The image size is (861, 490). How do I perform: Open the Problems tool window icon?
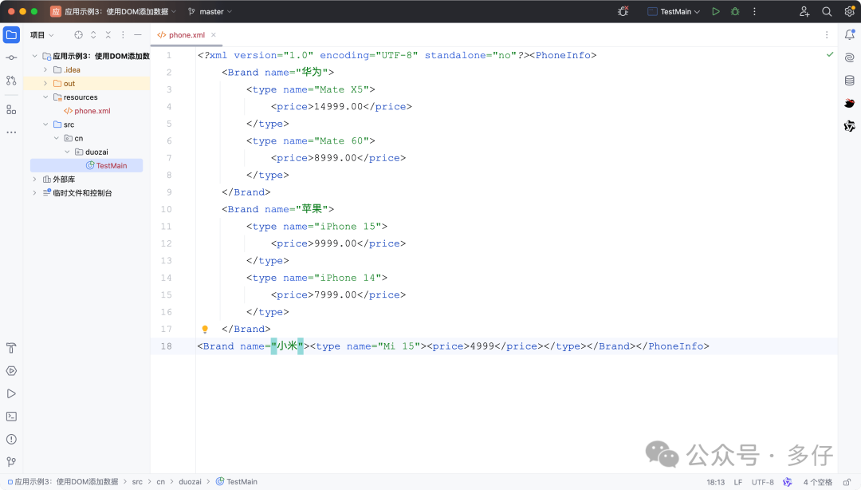coord(11,440)
